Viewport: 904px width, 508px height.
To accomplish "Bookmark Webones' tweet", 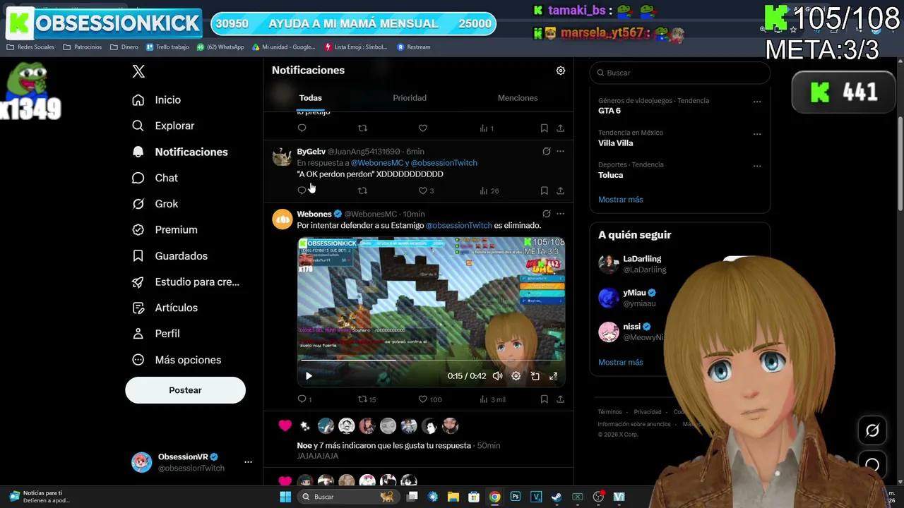I will point(544,399).
